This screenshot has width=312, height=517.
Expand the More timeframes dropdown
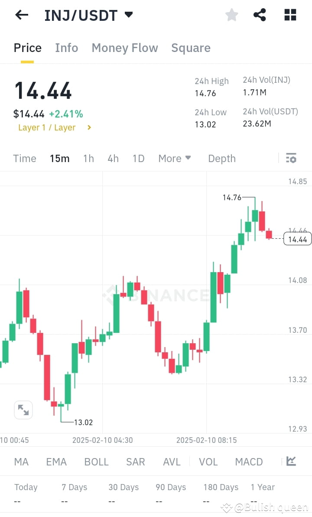point(175,158)
